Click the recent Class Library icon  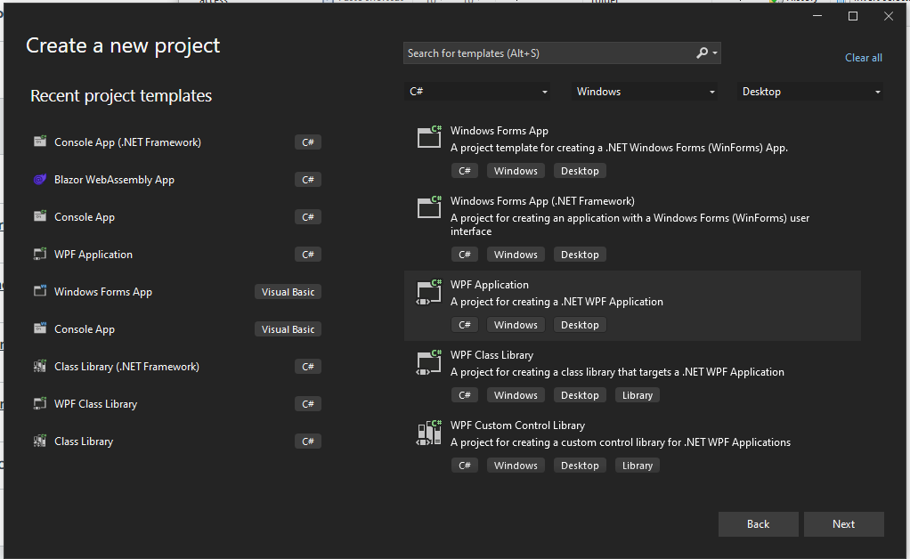click(x=39, y=441)
